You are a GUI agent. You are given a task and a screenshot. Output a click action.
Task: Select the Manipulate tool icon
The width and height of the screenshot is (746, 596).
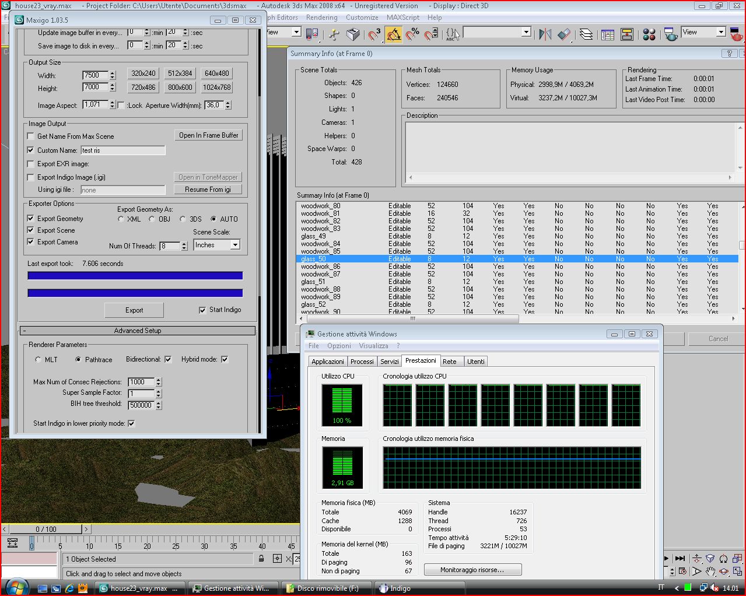click(x=334, y=34)
